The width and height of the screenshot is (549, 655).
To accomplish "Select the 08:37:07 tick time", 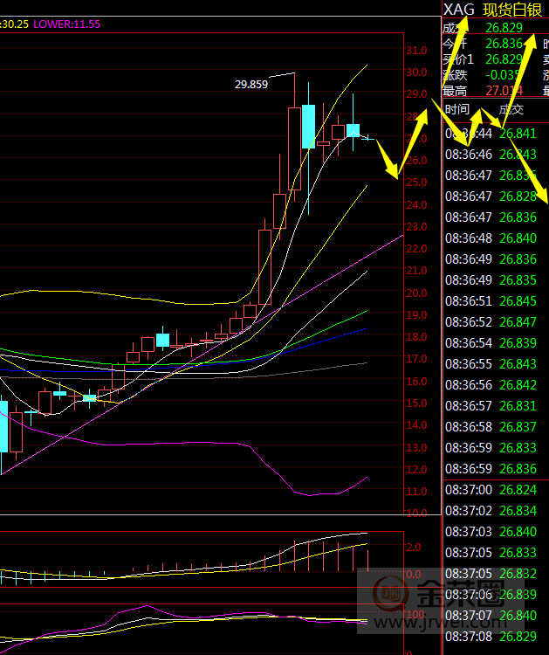I will coord(469,616).
